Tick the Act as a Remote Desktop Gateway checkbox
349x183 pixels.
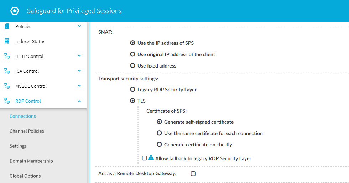(x=193, y=174)
